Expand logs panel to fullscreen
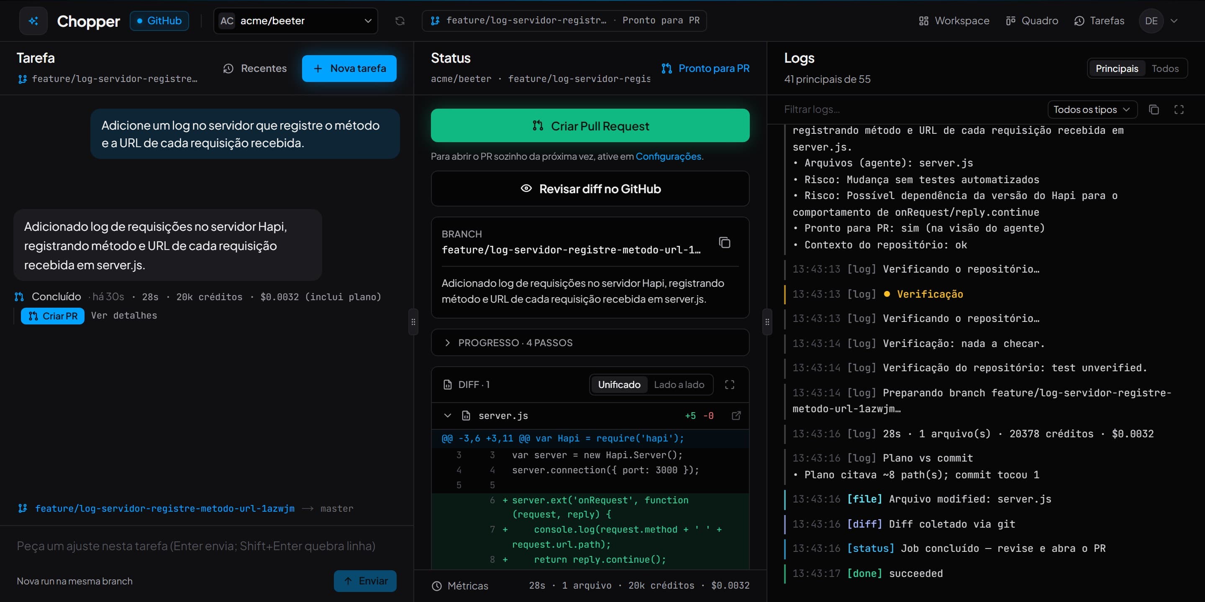This screenshot has height=602, width=1205. click(1179, 110)
